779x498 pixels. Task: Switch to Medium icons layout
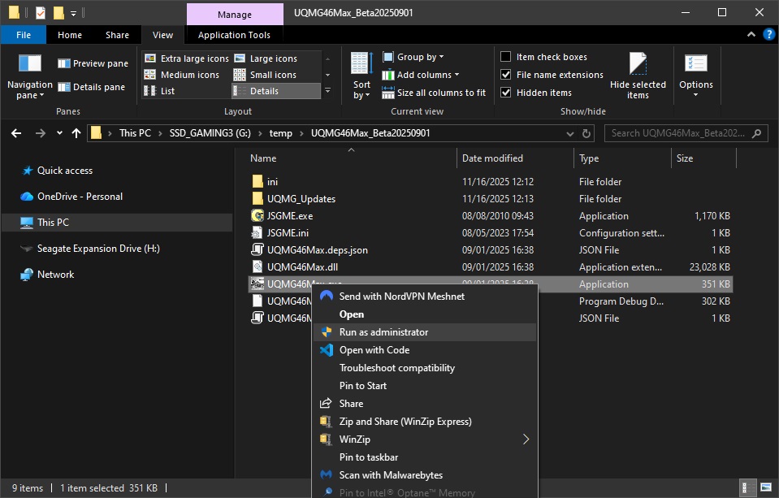pyautogui.click(x=181, y=75)
